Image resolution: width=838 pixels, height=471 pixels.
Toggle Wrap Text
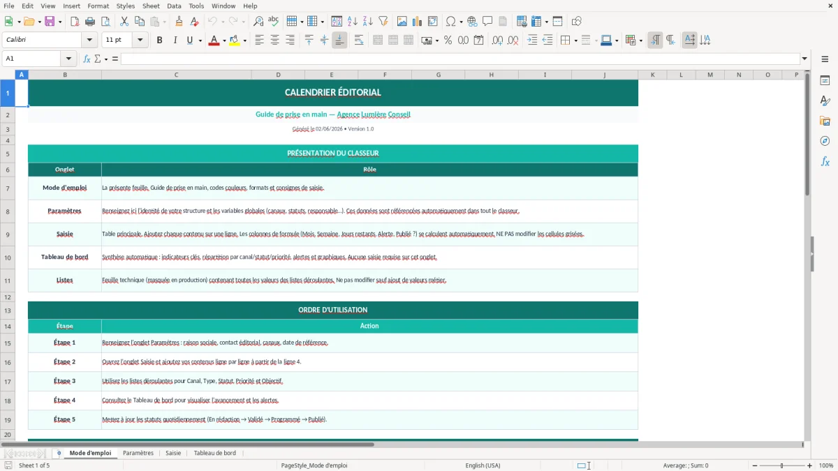[358, 40]
